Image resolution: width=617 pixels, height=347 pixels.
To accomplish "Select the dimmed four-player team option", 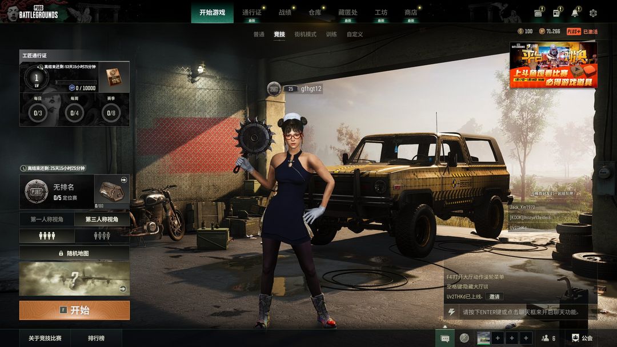I will point(102,236).
